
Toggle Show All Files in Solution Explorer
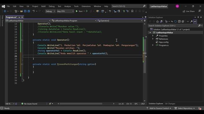click(183, 22)
